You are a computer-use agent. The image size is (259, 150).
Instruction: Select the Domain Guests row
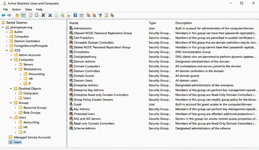point(163,76)
